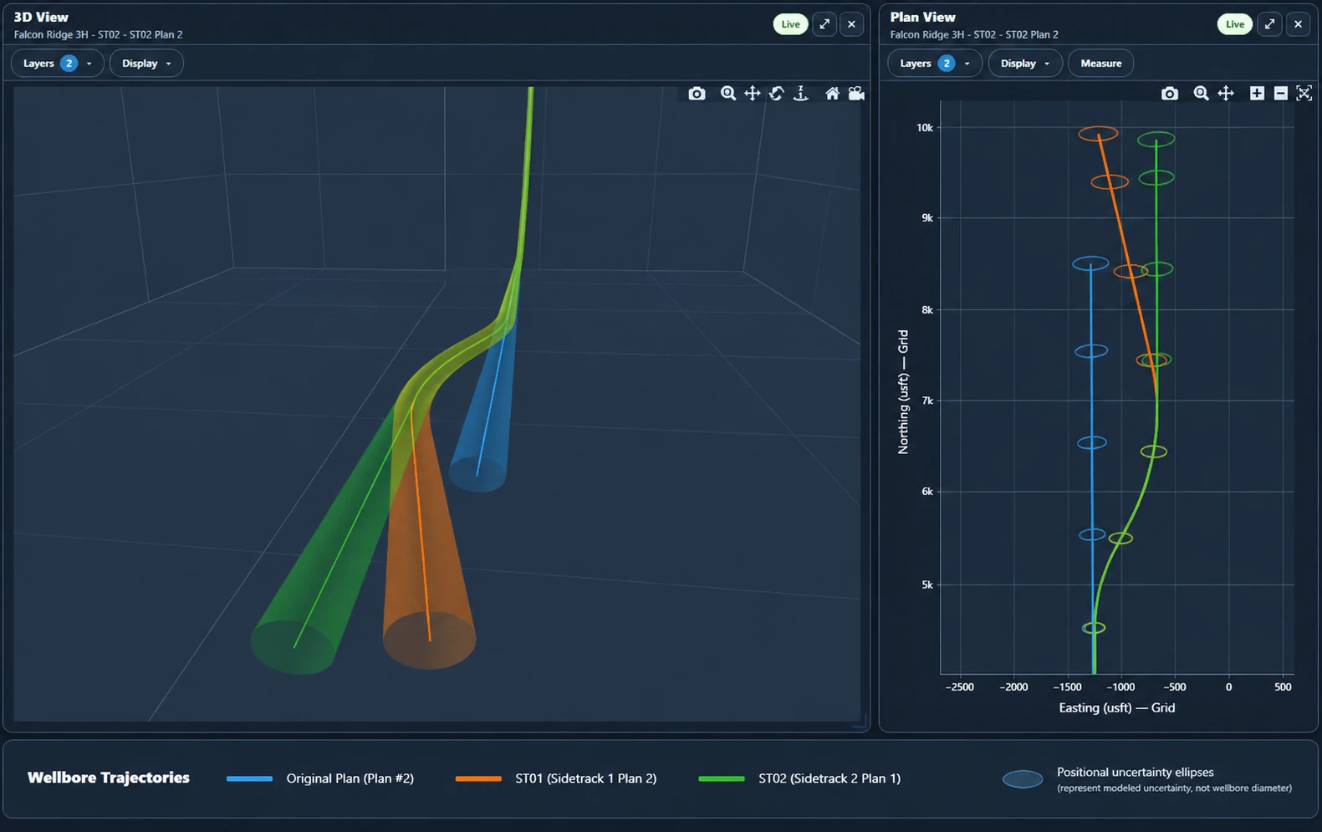Select the zoom tool in 3D View
This screenshot has height=832, width=1322.
728,94
